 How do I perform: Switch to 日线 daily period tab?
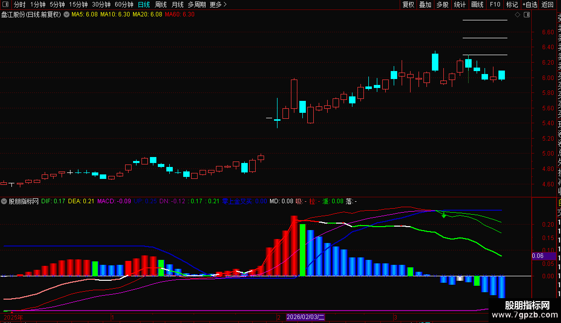(144, 4)
